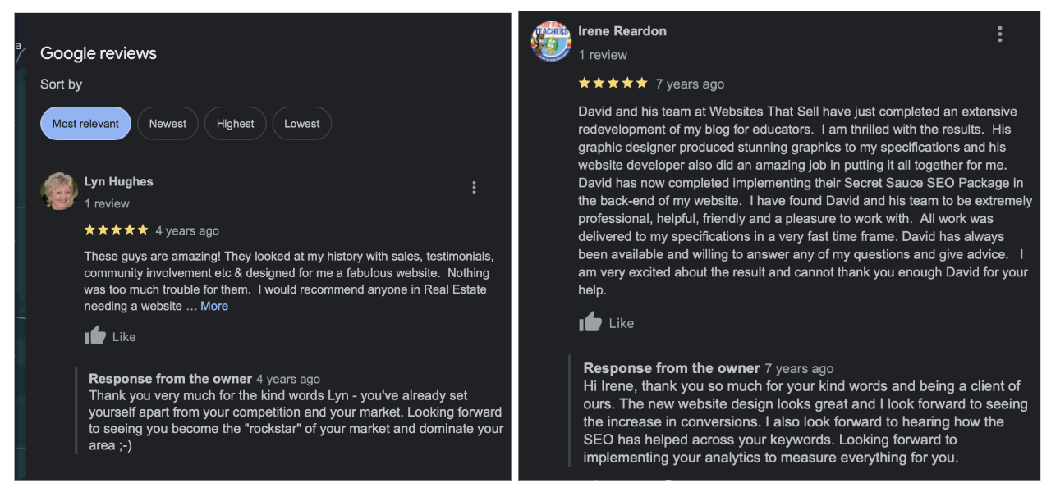Open the three-dot menu on Irene Reardon's review
Screen dimensions: 1051x492
(999, 34)
